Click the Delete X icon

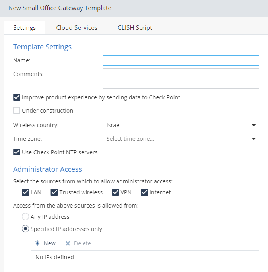tap(68, 243)
